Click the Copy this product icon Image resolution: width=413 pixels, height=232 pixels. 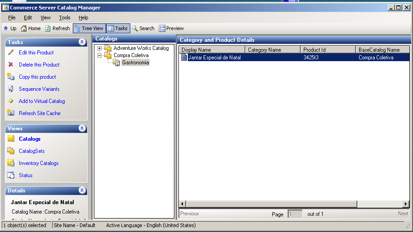click(11, 76)
